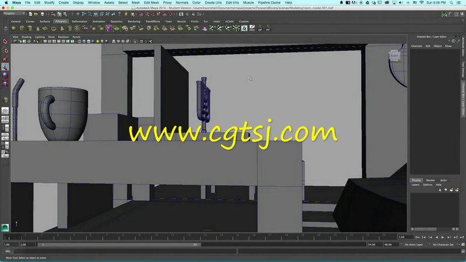This screenshot has width=466, height=262.
Task: Click play forwards button
Action: pos(443,237)
